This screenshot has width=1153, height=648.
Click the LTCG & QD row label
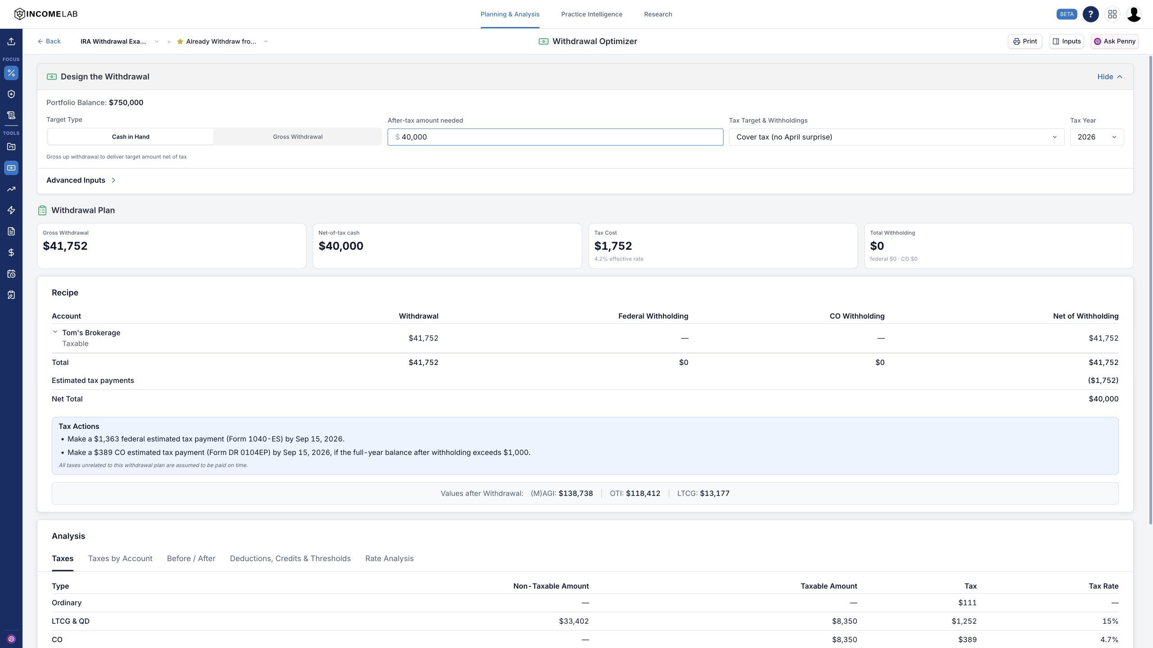(71, 621)
